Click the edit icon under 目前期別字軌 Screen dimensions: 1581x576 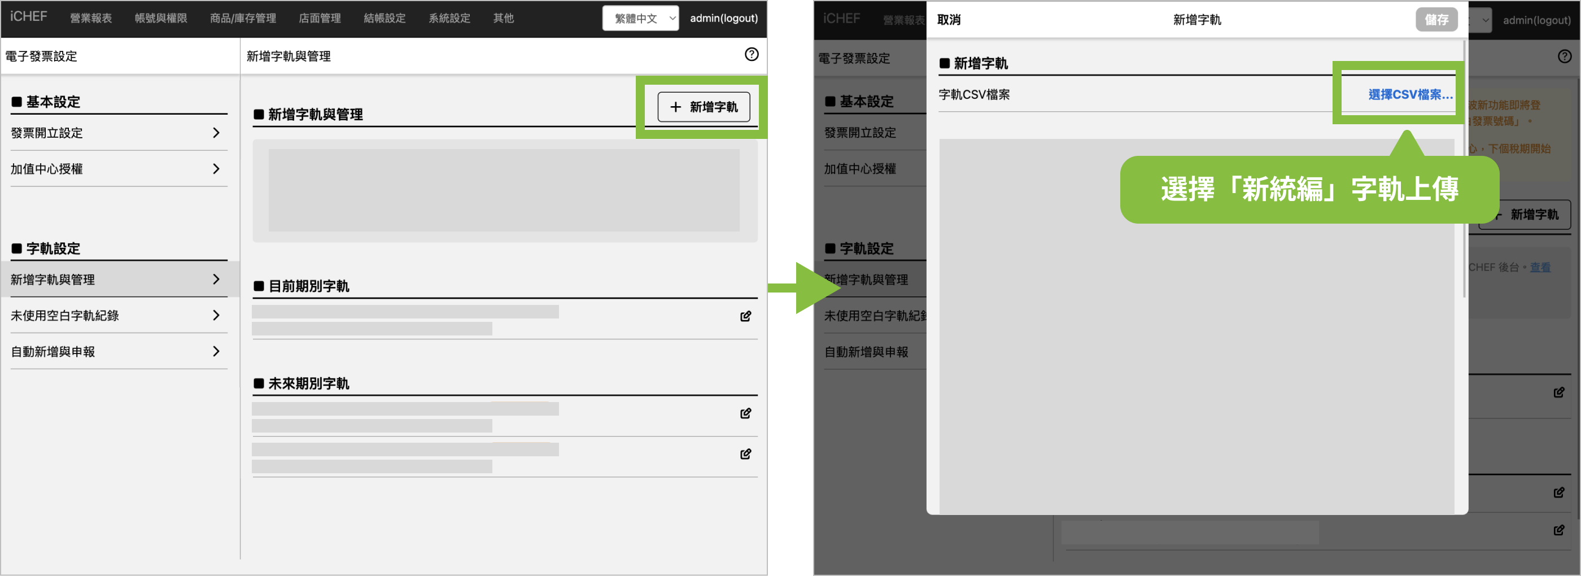tap(746, 316)
